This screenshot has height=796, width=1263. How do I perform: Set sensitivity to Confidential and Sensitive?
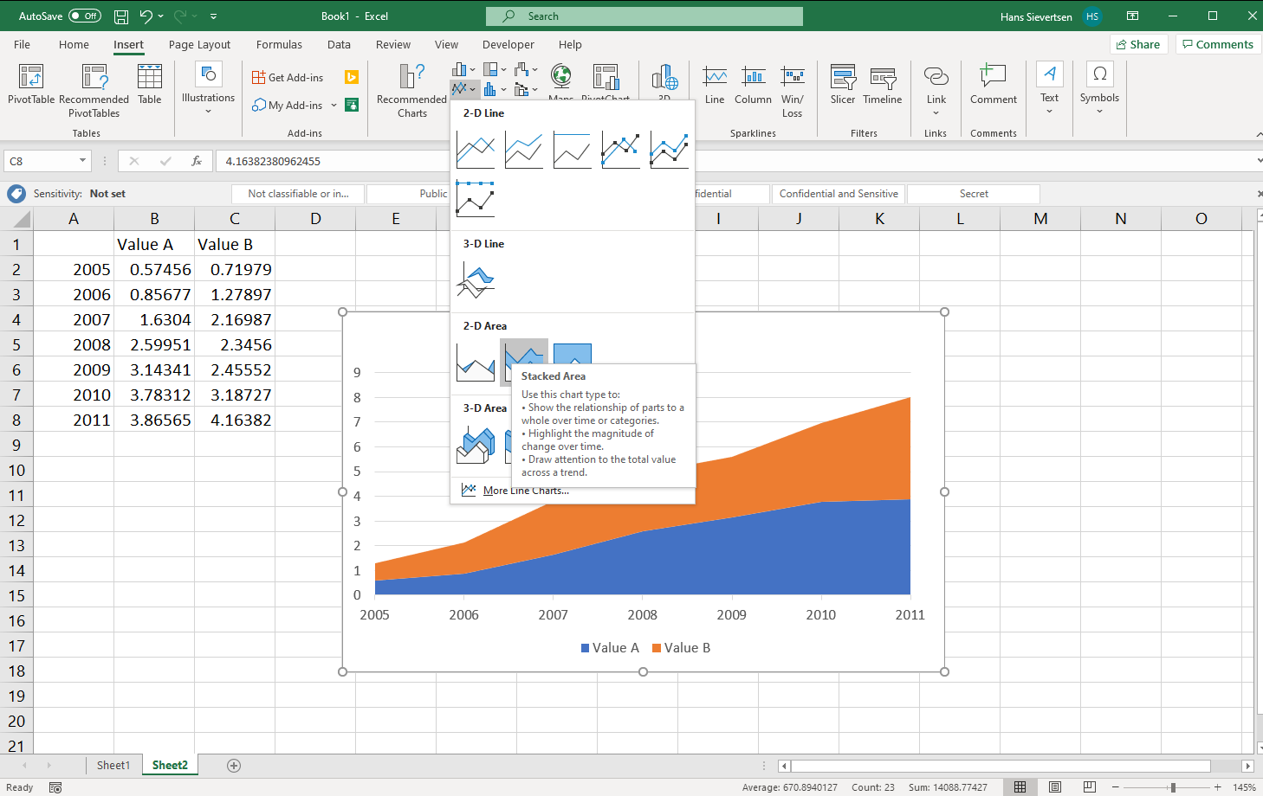coord(839,194)
